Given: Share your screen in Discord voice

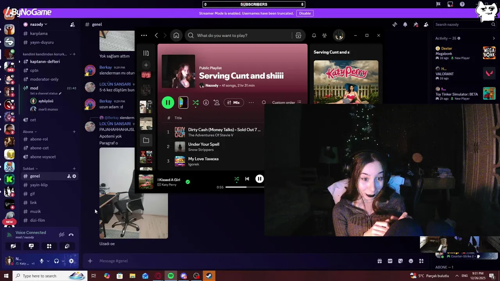Looking at the screenshot, I should [31, 246].
